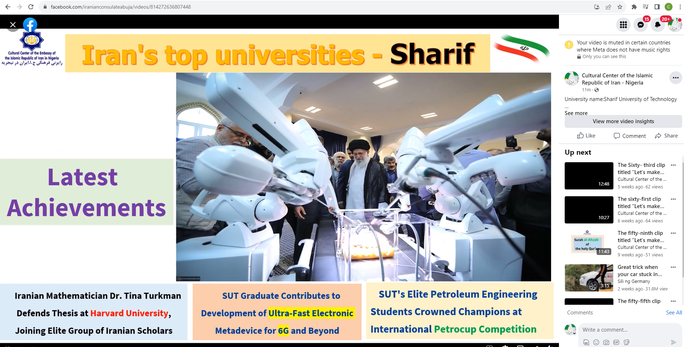Viewport: 684px width, 347px height.
Task: Send the comment with the arrow icon
Action: (673, 342)
